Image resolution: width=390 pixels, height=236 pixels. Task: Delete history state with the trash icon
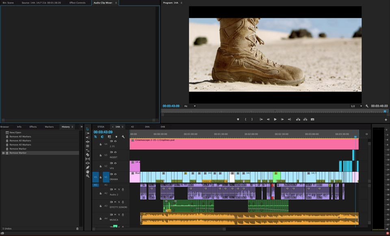78,229
